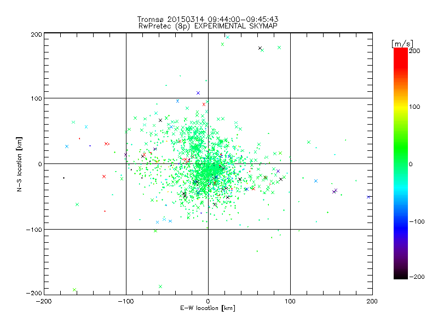The height and width of the screenshot is (328, 438).
Task: Click the colorbar's "-200" label at bottom
Action: click(x=417, y=277)
